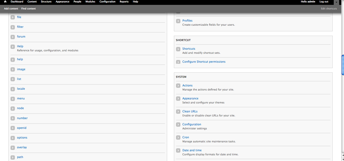Click the arrow icon beside Actions
Image resolution: width=344 pixels, height=161 pixels.
pyautogui.click(x=178, y=86)
